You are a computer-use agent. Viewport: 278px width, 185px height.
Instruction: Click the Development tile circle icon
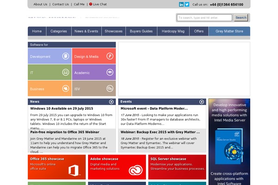(x=66, y=56)
